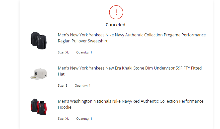Image resolution: width=220 pixels, height=129 pixels.
Task: Click Quantity 1 under the Nationals hoodie
Action: (84, 119)
